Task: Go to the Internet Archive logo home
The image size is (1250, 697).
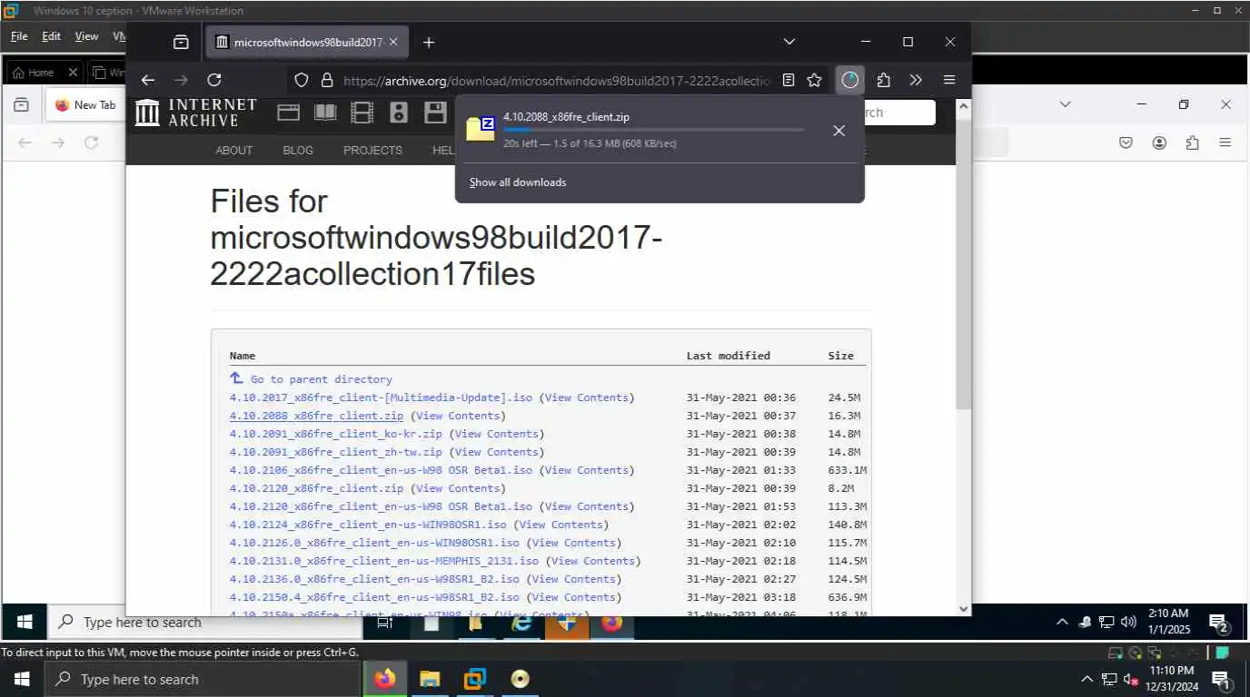Action: point(196,113)
